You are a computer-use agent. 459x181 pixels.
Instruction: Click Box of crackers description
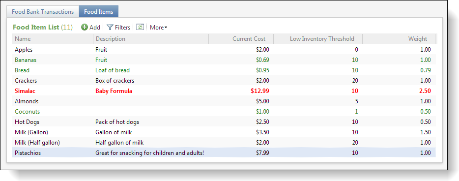115,81
